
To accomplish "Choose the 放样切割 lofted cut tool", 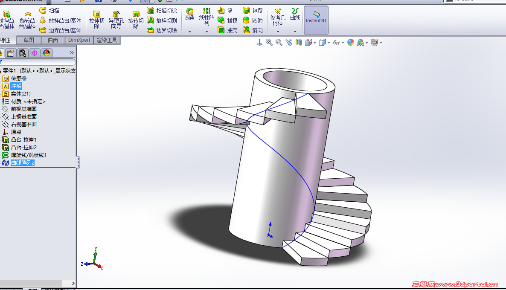I will (x=162, y=20).
